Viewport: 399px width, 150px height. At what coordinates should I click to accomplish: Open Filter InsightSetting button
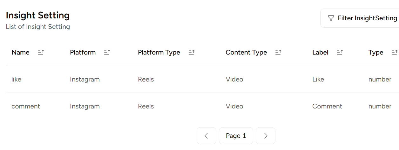[x=362, y=18]
